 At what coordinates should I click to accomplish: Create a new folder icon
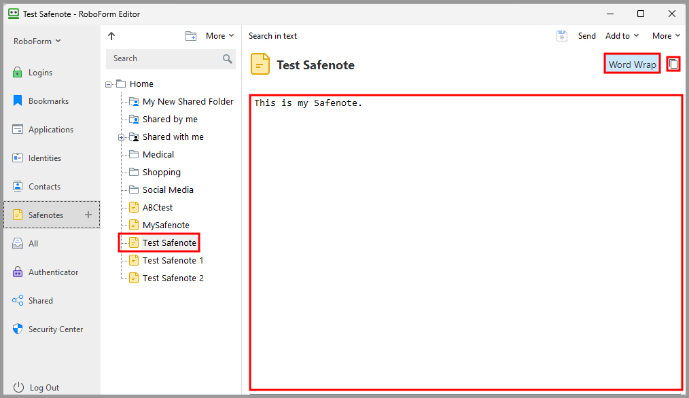pos(191,36)
